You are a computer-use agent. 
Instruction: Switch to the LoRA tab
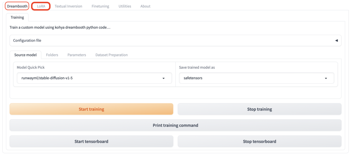click(41, 6)
